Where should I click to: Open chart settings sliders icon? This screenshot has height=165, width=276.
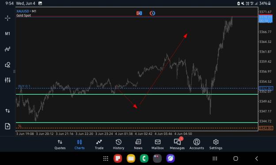coord(8,80)
